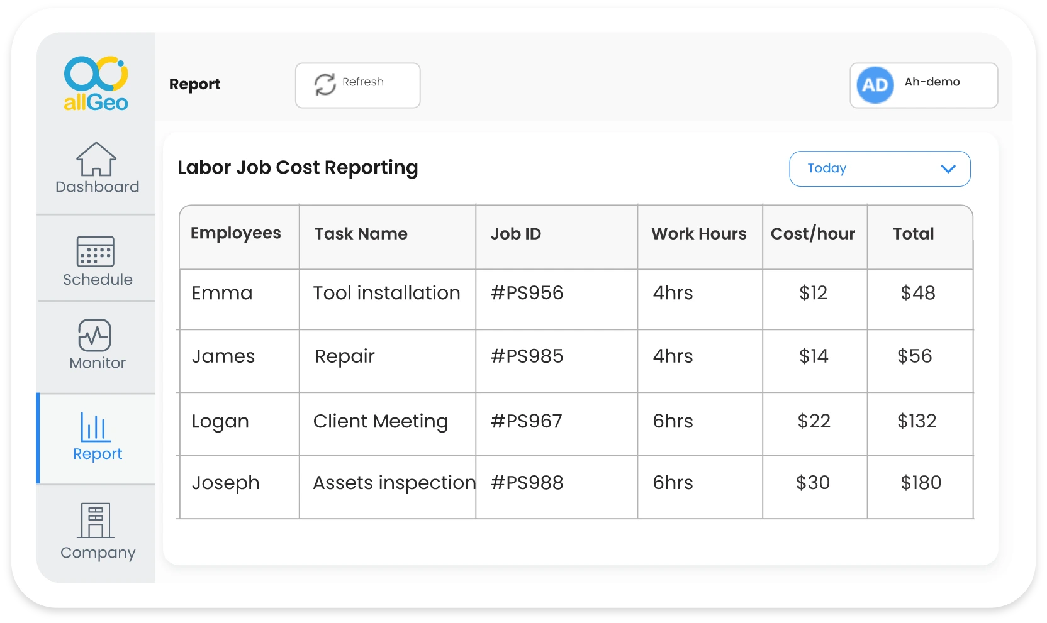Click Joseph's $180 total value
Image resolution: width=1047 pixels, height=623 pixels.
click(921, 483)
